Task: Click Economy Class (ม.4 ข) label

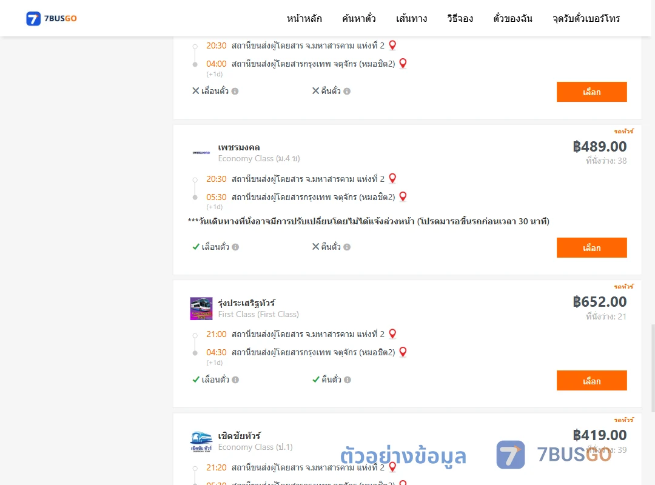Action: (259, 159)
